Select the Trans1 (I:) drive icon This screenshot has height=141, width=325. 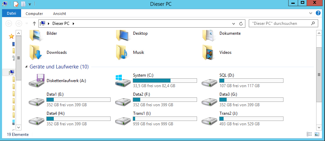click(x=123, y=121)
